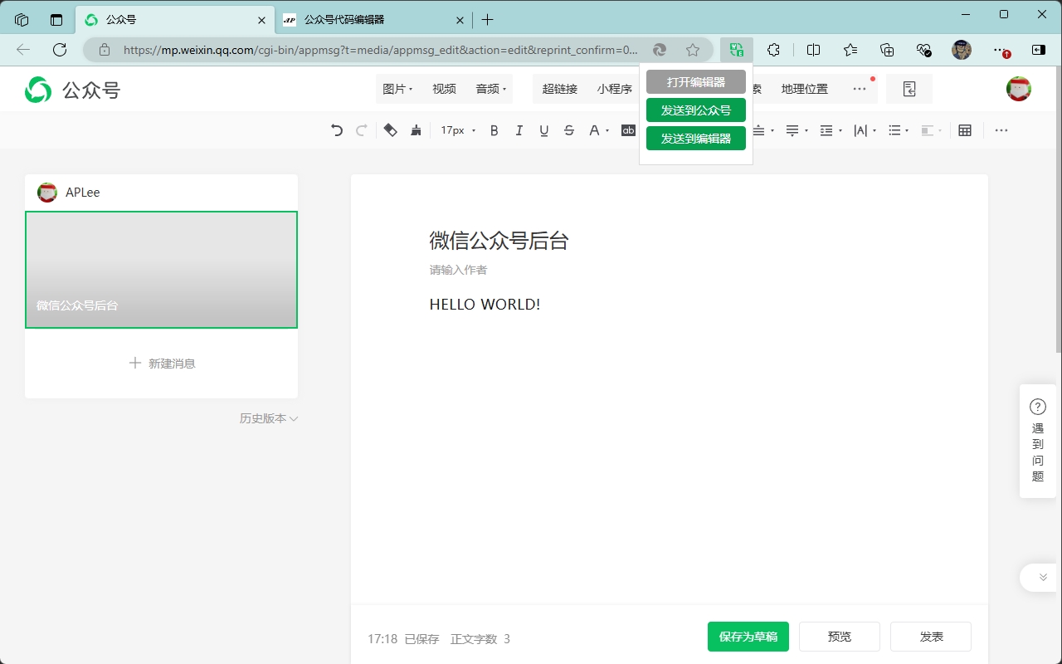Insert 超链接 from the toolbar
This screenshot has height=664, width=1062.
click(x=560, y=89)
